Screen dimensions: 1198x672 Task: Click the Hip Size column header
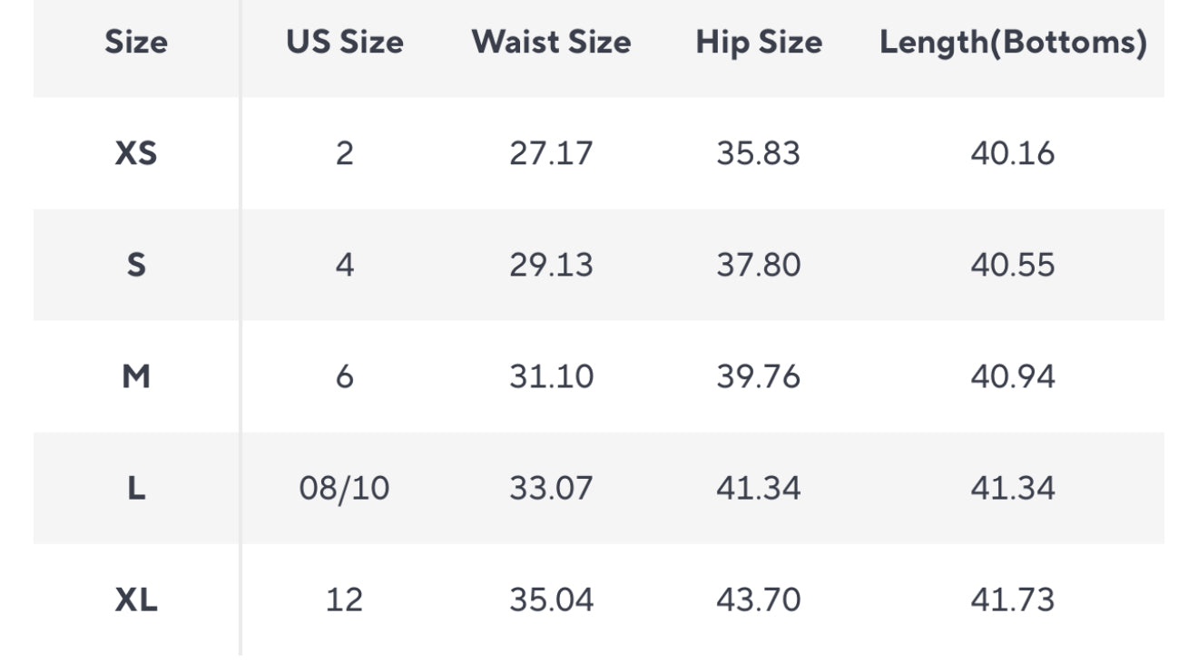point(759,42)
